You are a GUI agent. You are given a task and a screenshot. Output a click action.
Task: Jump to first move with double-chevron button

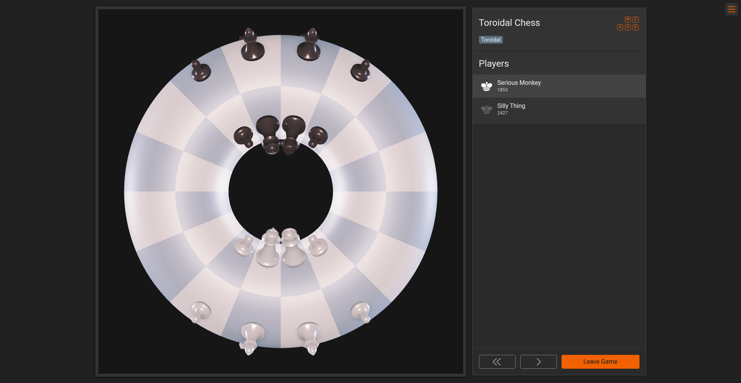pos(497,361)
